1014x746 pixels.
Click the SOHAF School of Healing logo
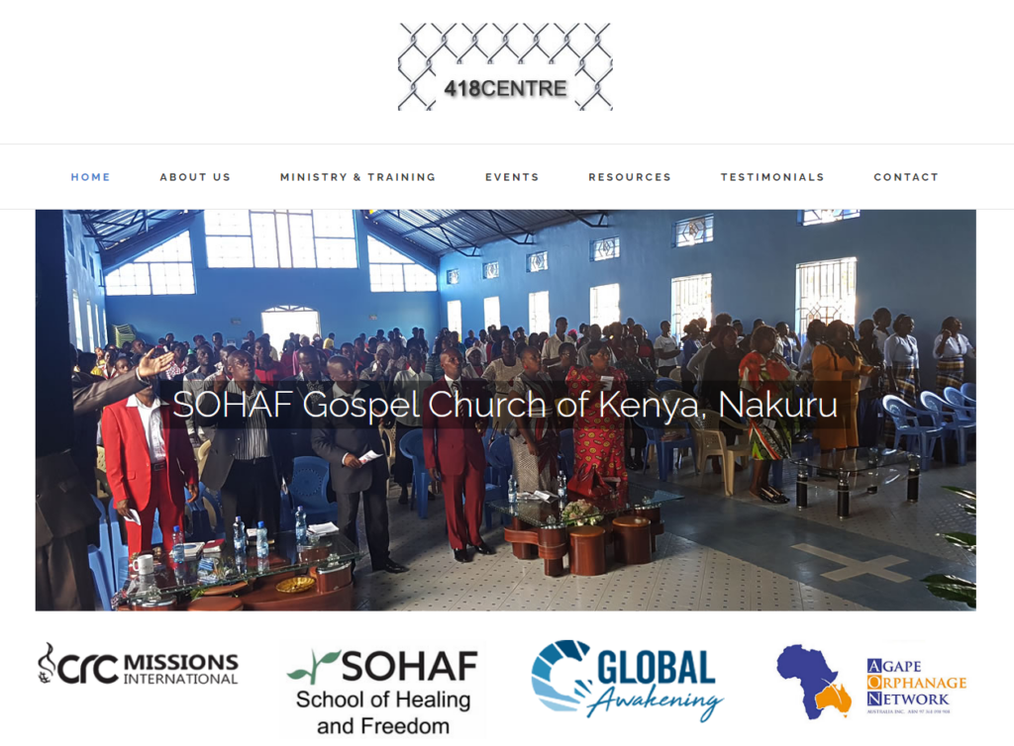pos(384,692)
